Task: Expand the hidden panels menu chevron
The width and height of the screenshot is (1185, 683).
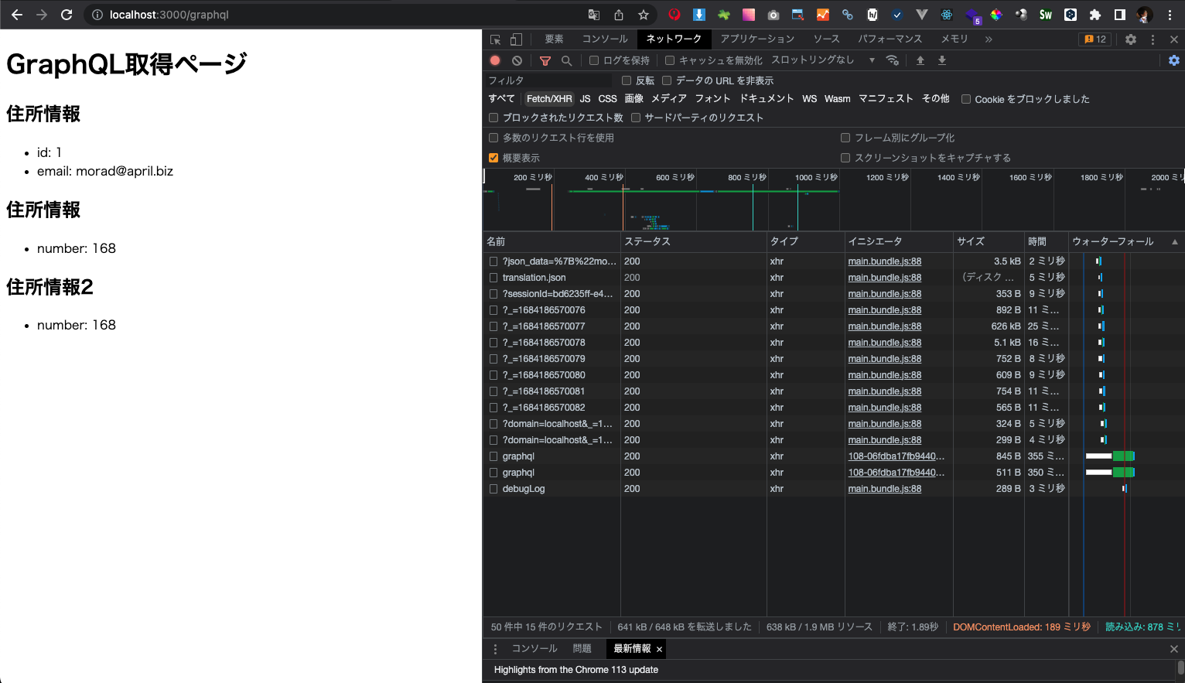Action: tap(988, 39)
